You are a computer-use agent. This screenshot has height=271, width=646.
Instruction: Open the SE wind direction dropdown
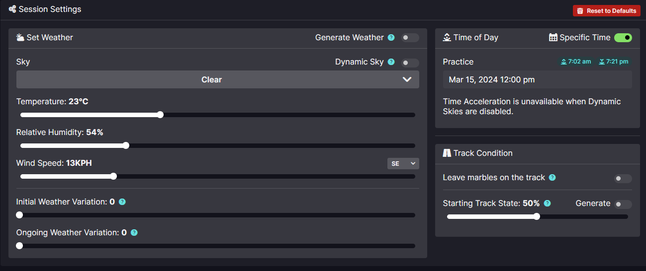coord(403,163)
